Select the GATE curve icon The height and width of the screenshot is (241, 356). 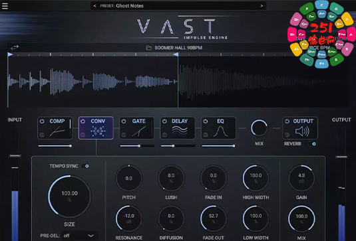click(139, 131)
